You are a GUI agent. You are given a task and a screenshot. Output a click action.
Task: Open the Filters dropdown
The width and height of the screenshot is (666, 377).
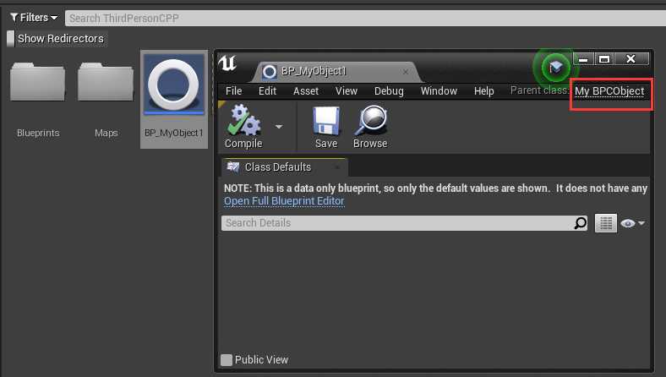pyautogui.click(x=34, y=18)
